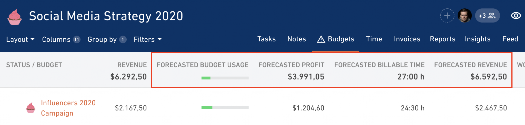Viewport: 525px width, 125px height.
Task: Expand the Filters dropdown
Action: pos(148,39)
